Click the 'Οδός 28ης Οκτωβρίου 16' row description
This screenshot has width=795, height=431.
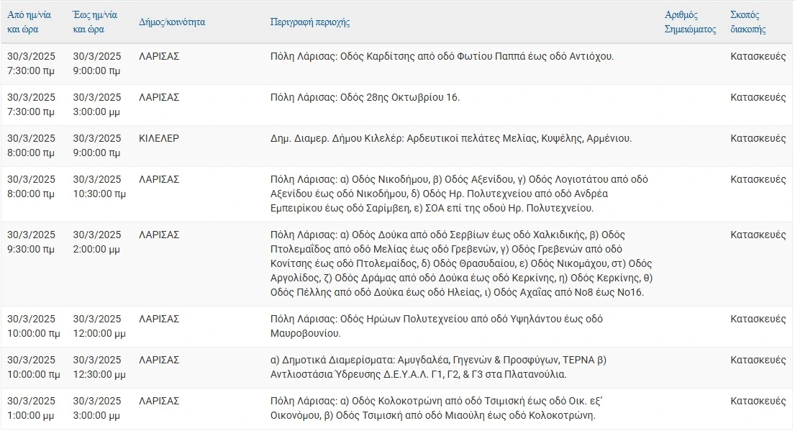pyautogui.click(x=365, y=97)
